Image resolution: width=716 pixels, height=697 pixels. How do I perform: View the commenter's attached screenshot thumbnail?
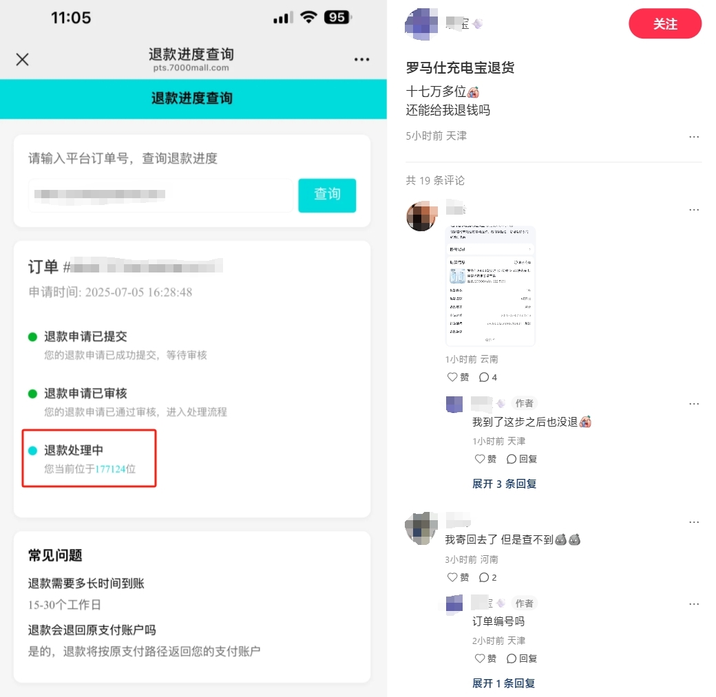tap(490, 286)
